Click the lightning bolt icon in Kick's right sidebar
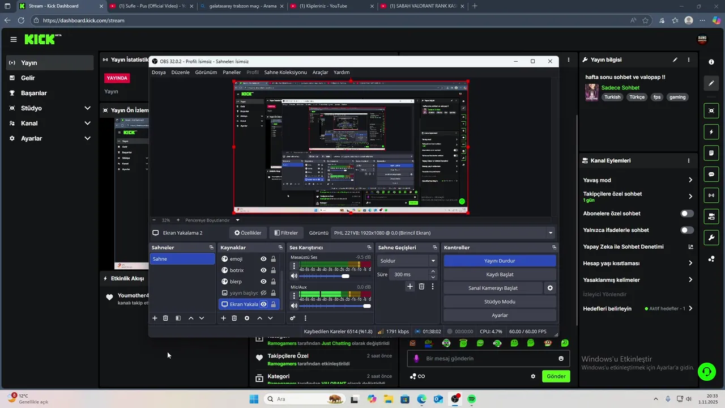725x408 pixels. pos(711,132)
